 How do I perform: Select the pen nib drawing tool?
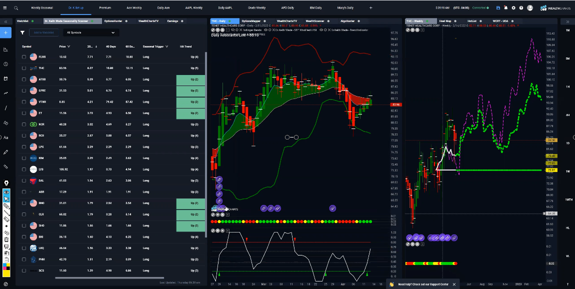6,183
